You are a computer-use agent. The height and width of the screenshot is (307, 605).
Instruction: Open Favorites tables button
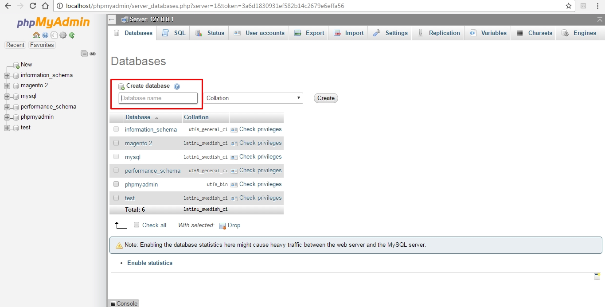[x=42, y=45]
